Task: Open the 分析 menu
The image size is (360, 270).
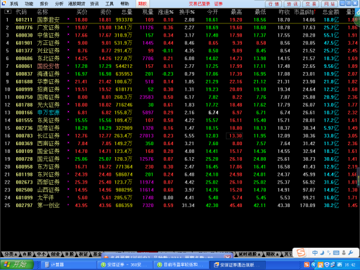Action: pyautogui.click(x=59, y=4)
